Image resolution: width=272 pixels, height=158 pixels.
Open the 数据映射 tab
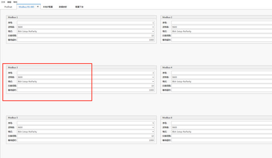tap(63, 7)
